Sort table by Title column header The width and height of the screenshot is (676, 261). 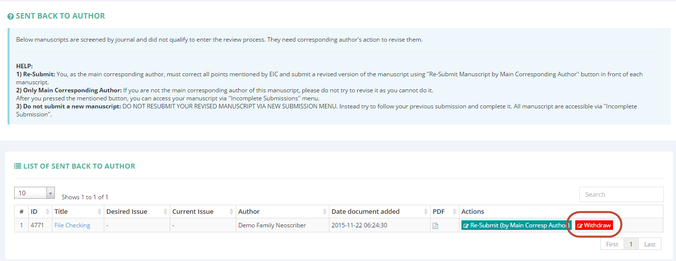pos(78,211)
